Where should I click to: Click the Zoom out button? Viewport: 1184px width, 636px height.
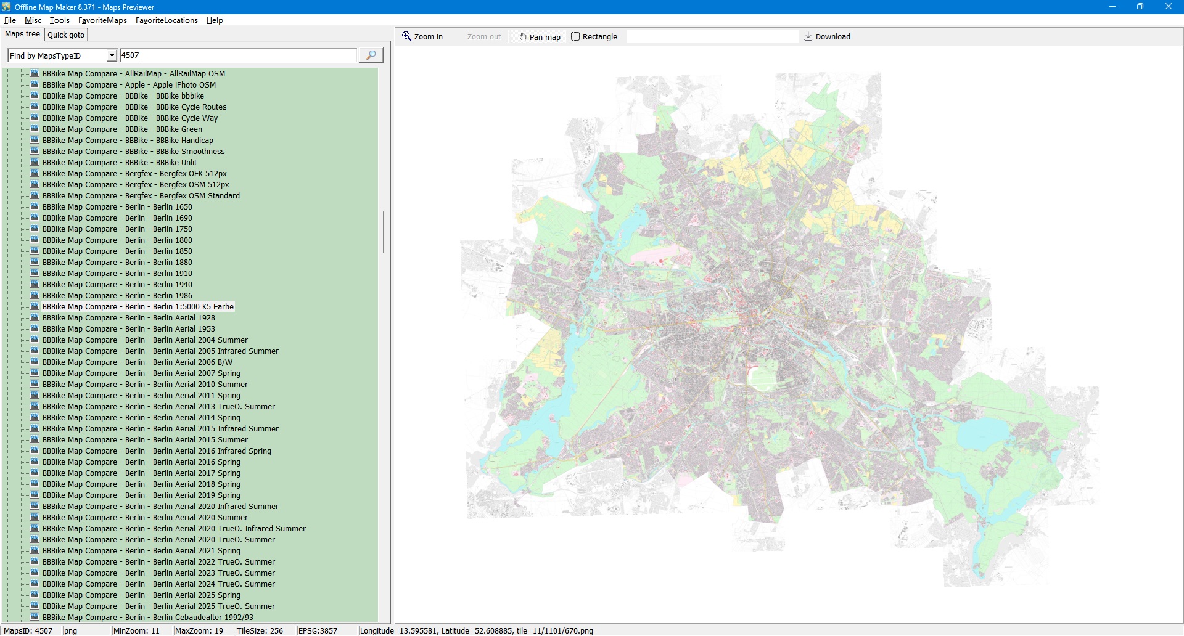click(483, 36)
